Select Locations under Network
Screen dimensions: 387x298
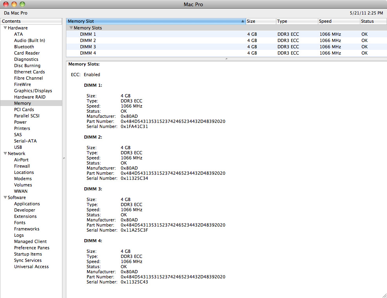[x=24, y=173]
